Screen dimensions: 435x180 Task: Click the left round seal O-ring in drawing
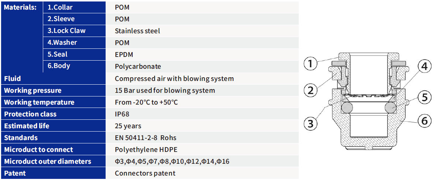346,108
